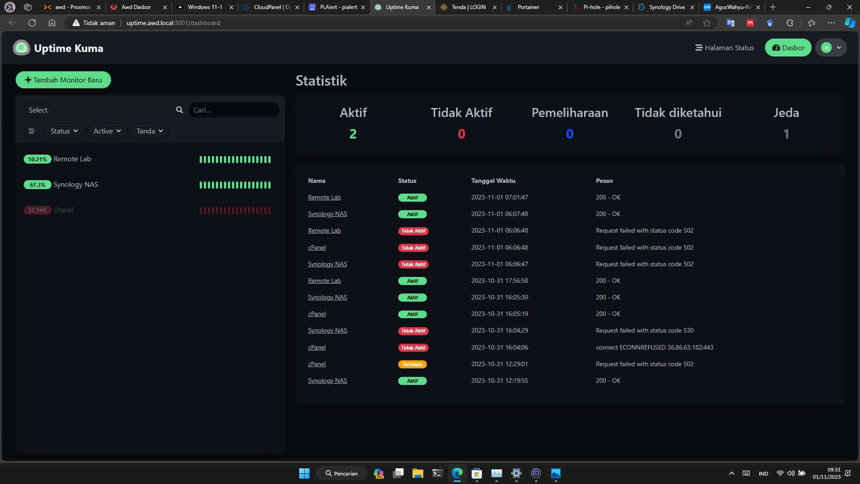This screenshot has width=860, height=484.
Task: Click the Uptime Kuma logo icon
Action: [x=21, y=48]
